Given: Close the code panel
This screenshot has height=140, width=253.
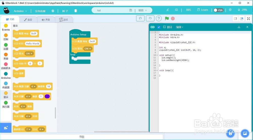Looking at the screenshot, I should point(247,27).
